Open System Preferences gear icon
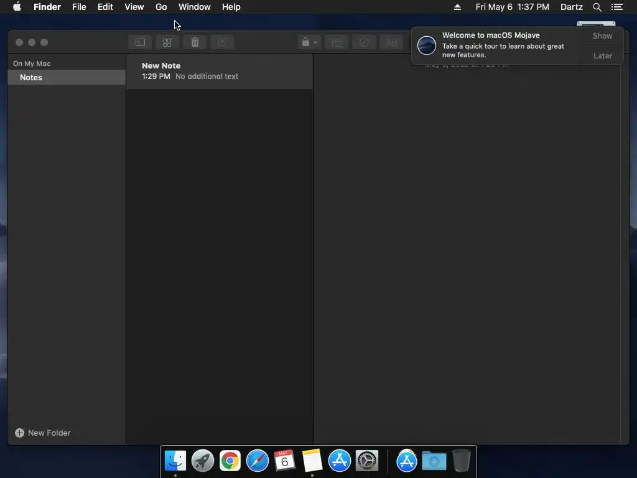637x478 pixels. click(367, 461)
